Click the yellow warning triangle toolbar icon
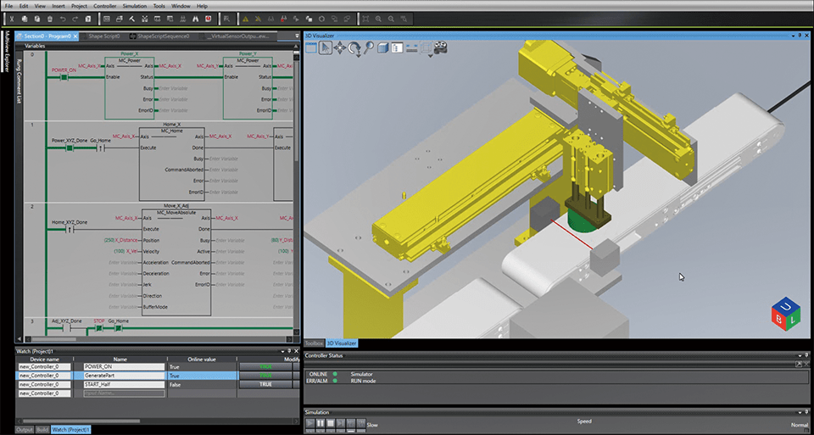The width and height of the screenshot is (814, 435). pos(246,19)
